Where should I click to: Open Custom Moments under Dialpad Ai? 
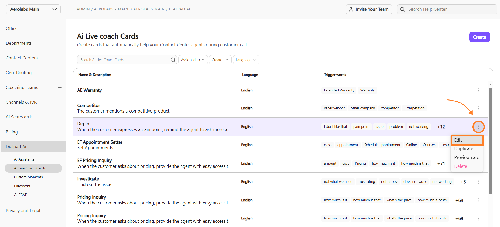click(28, 177)
